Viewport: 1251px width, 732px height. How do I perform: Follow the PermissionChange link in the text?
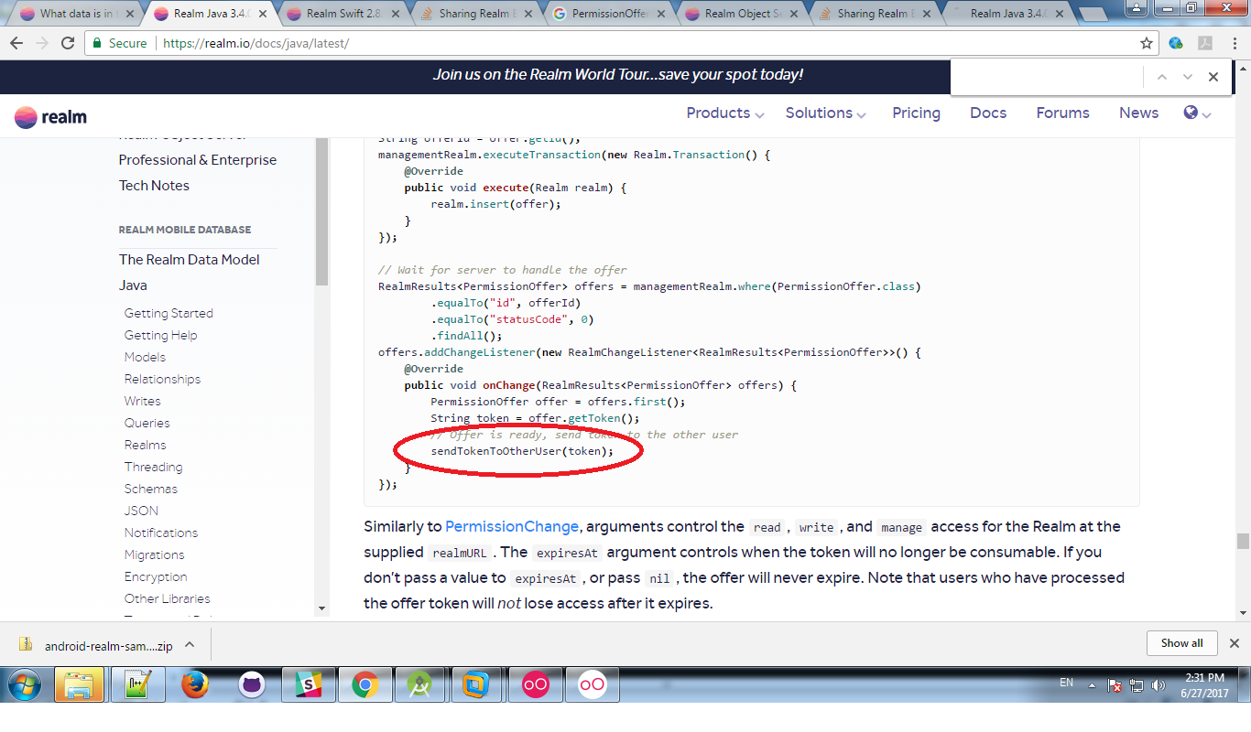coord(512,526)
